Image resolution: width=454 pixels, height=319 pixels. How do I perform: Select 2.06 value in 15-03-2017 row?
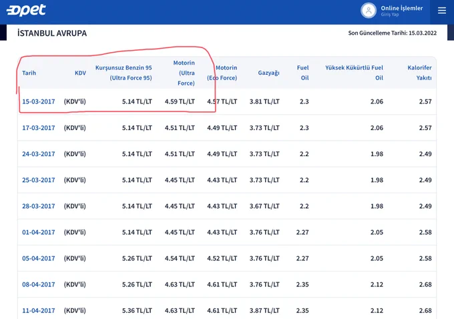377,101
